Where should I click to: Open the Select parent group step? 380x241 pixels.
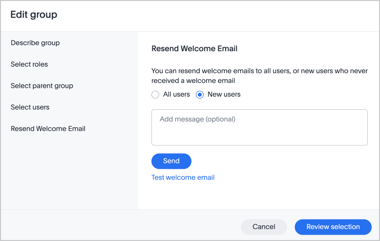click(x=42, y=86)
